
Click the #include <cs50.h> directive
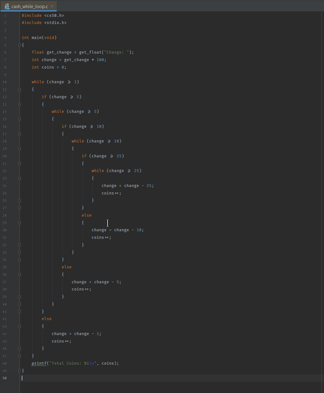click(43, 15)
